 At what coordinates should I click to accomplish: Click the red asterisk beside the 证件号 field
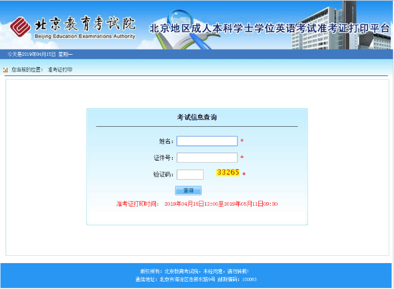coord(242,158)
